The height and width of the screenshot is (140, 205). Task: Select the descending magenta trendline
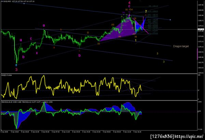[140, 26]
